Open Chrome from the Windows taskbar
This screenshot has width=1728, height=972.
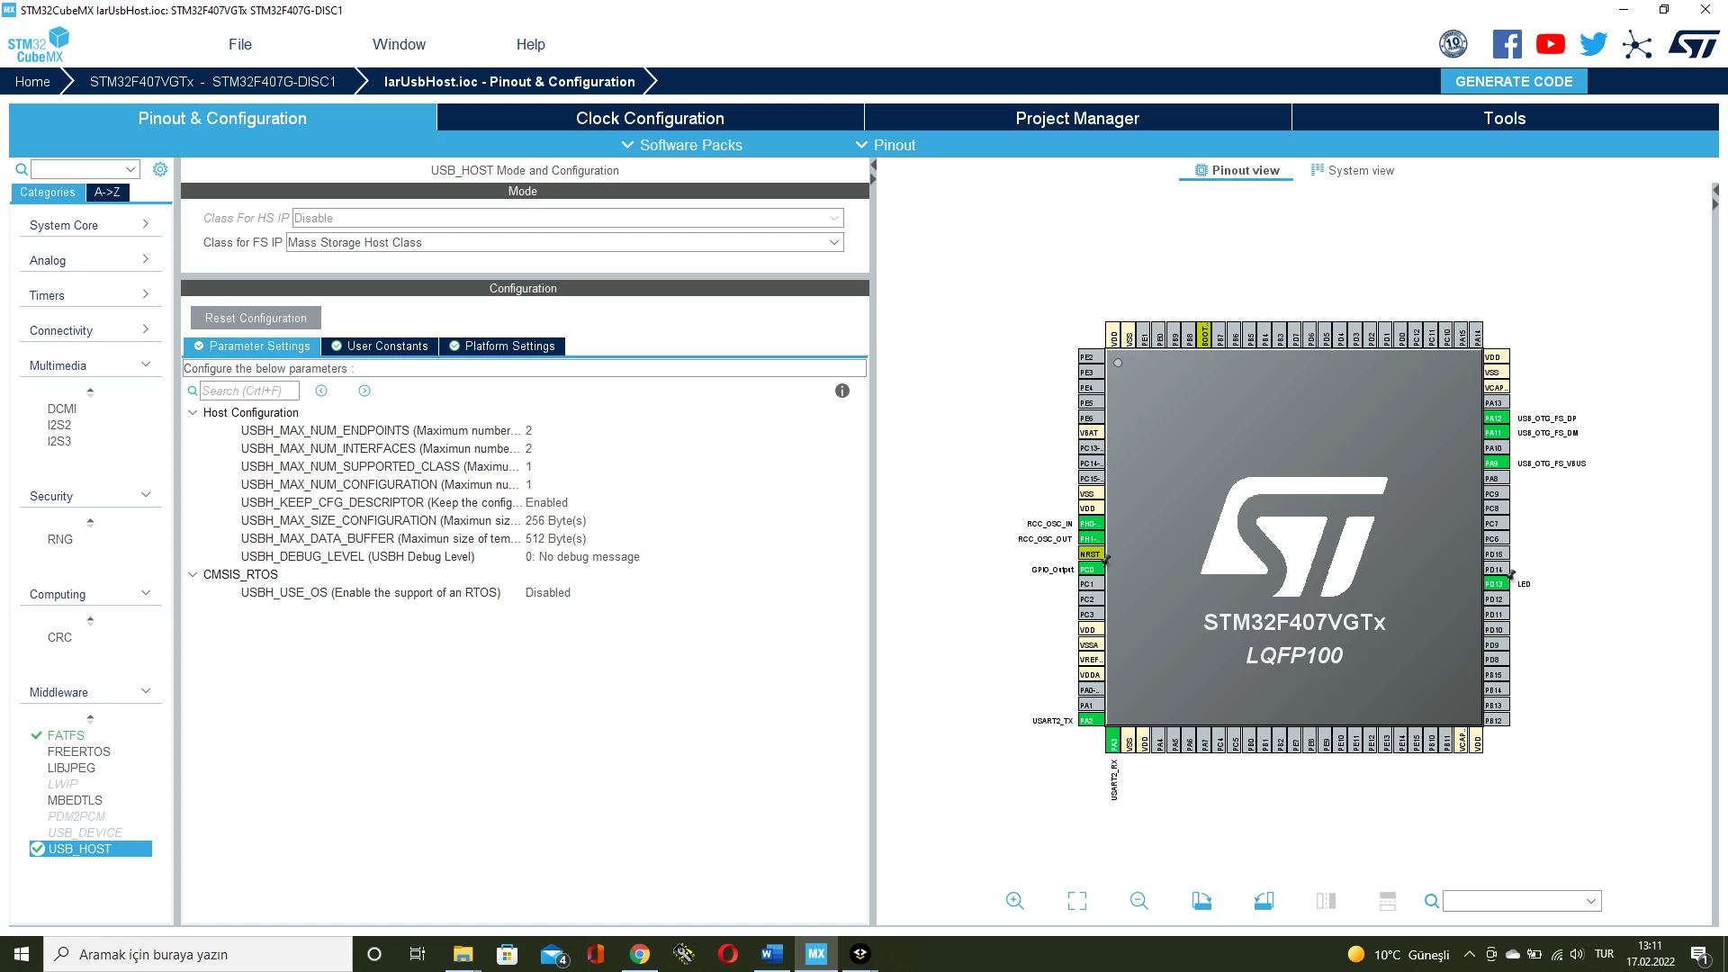640,954
